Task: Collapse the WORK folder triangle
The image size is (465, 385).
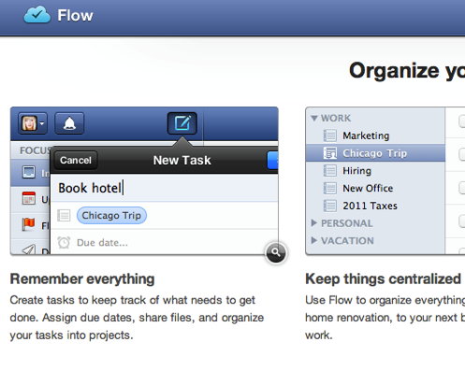Action: click(314, 118)
